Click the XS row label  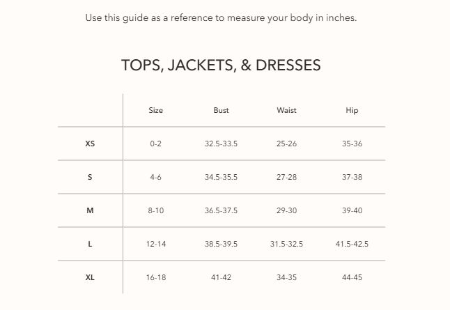coord(90,144)
